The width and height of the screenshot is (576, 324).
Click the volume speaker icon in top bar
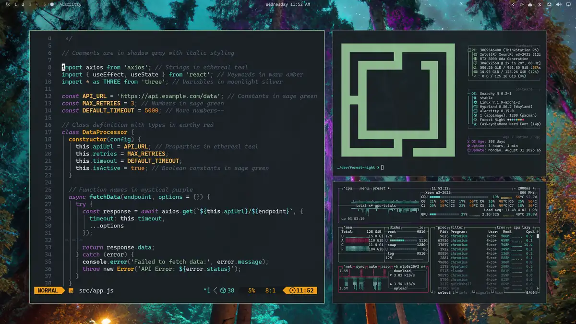pos(559,4)
